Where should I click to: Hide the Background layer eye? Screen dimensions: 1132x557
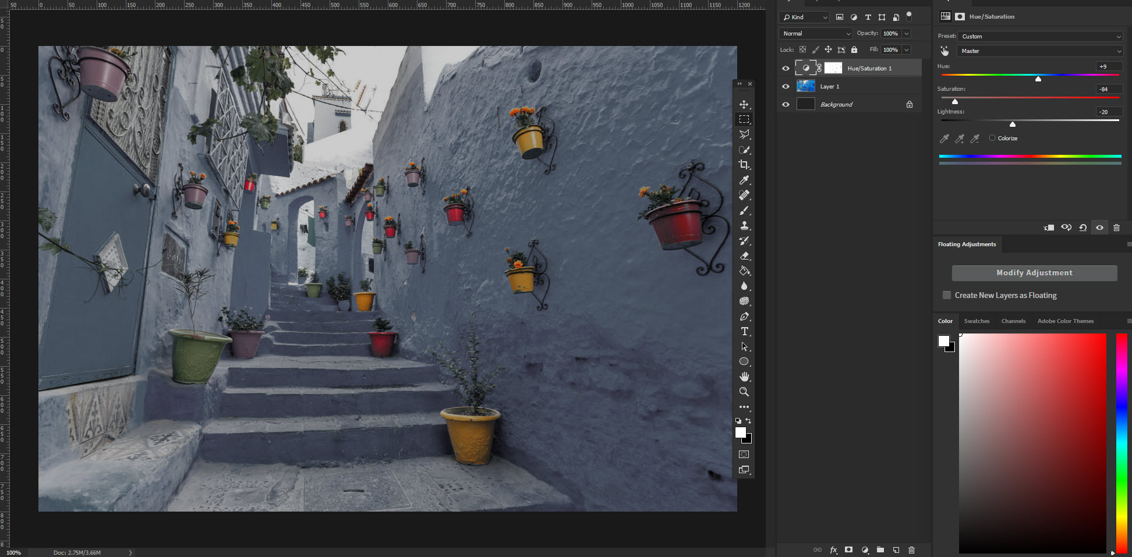click(786, 104)
